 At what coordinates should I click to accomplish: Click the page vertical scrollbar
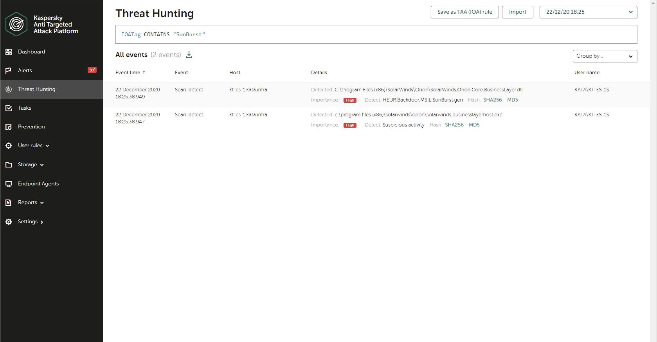coord(653,171)
